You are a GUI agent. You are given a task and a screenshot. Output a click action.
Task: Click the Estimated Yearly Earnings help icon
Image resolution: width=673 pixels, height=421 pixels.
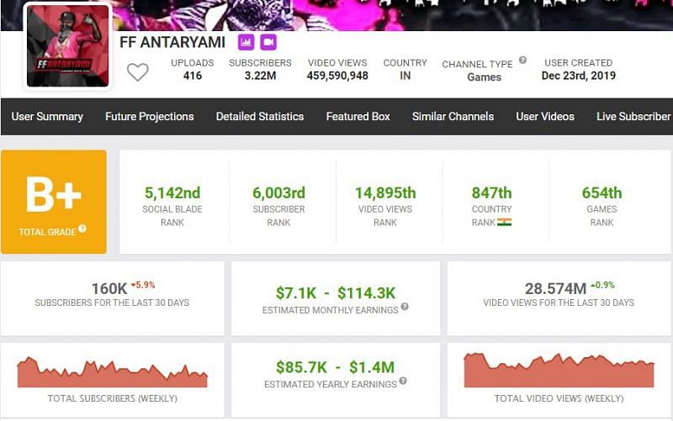click(x=403, y=382)
